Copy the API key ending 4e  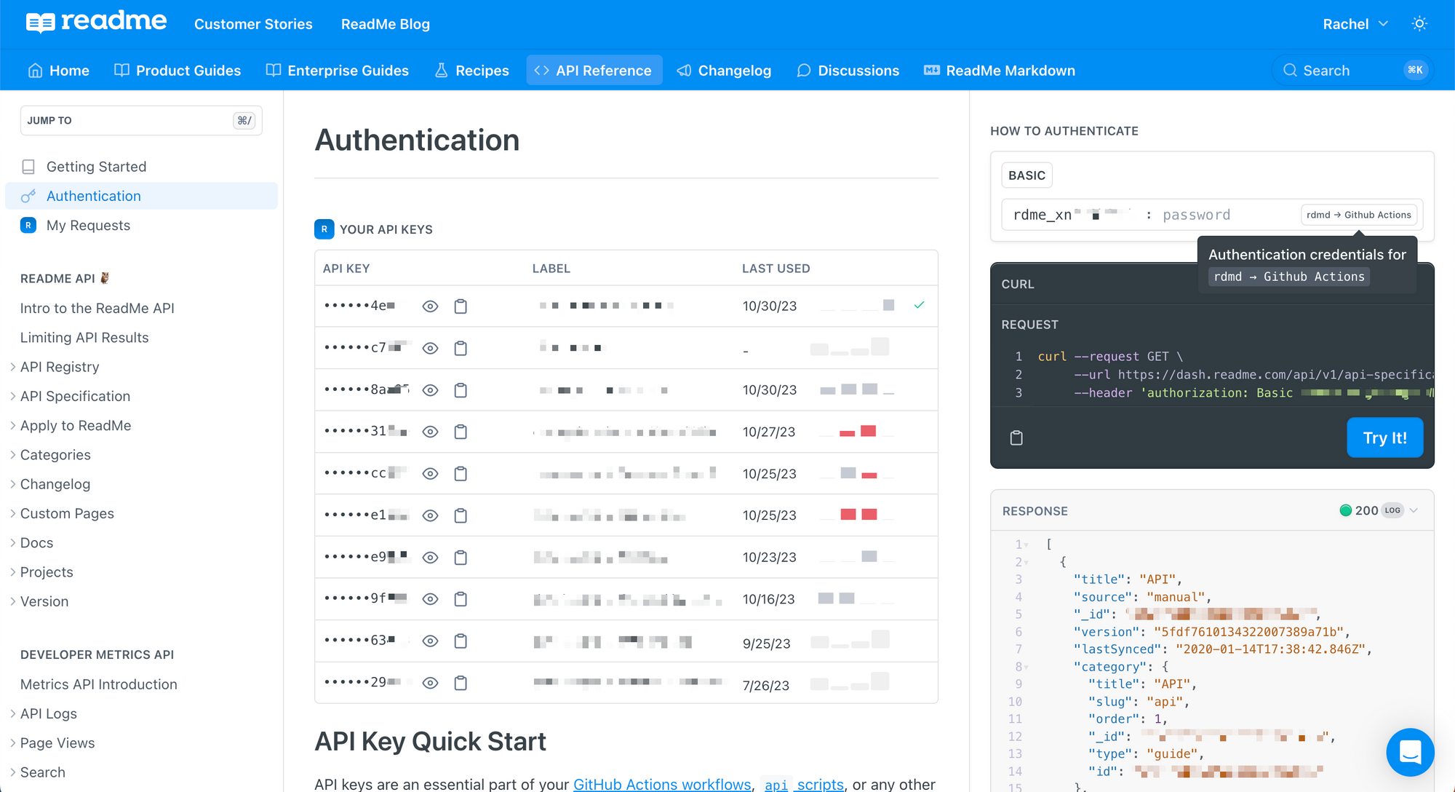pos(461,306)
